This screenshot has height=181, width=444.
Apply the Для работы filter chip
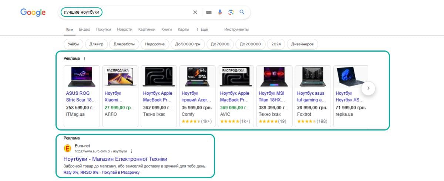coord(124,44)
